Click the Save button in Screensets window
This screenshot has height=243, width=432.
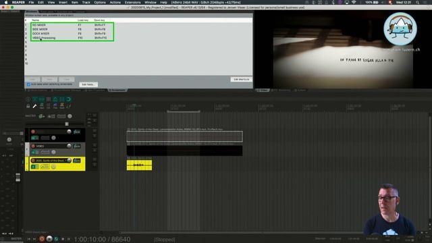tap(49, 79)
